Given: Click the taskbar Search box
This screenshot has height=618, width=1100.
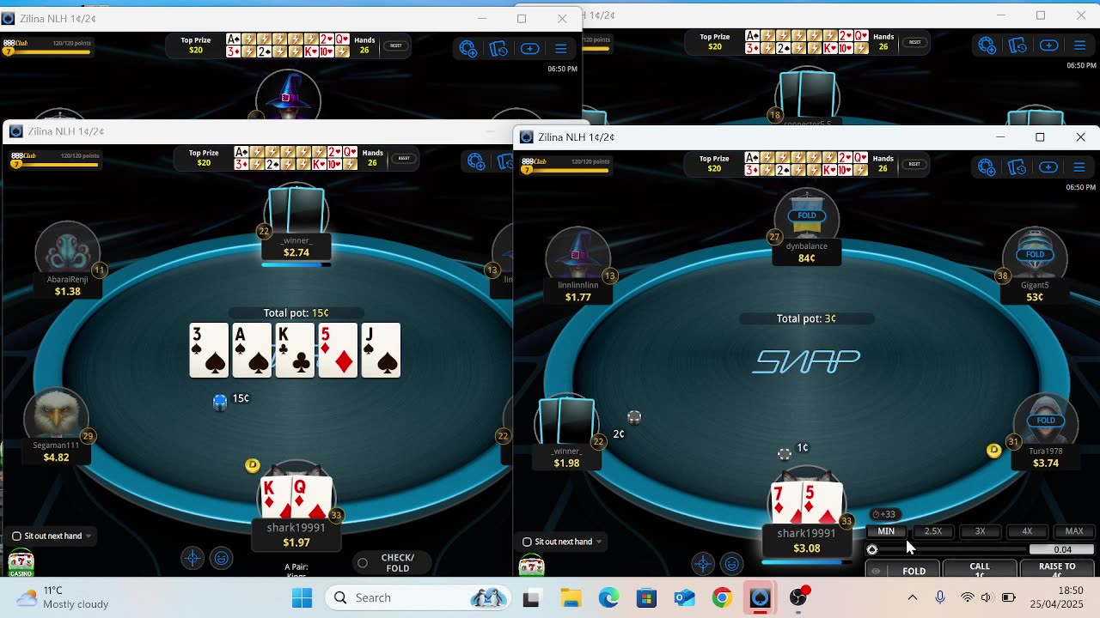Looking at the screenshot, I should (x=419, y=597).
